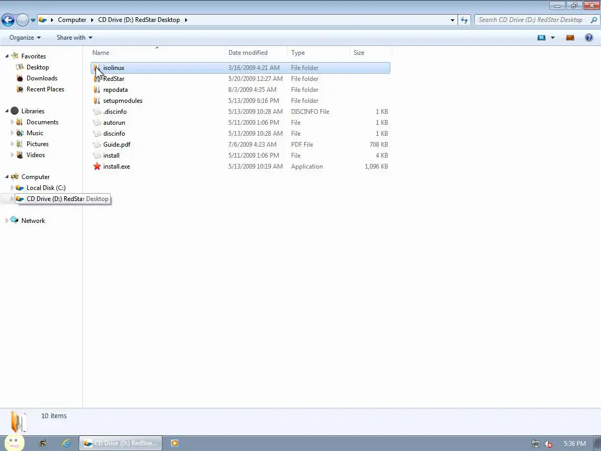This screenshot has width=601, height=451.
Task: Open the recent pages dropdown arrow
Action: [33, 20]
